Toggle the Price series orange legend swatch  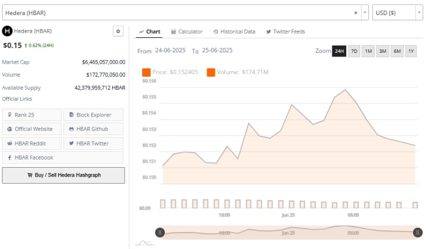(146, 72)
